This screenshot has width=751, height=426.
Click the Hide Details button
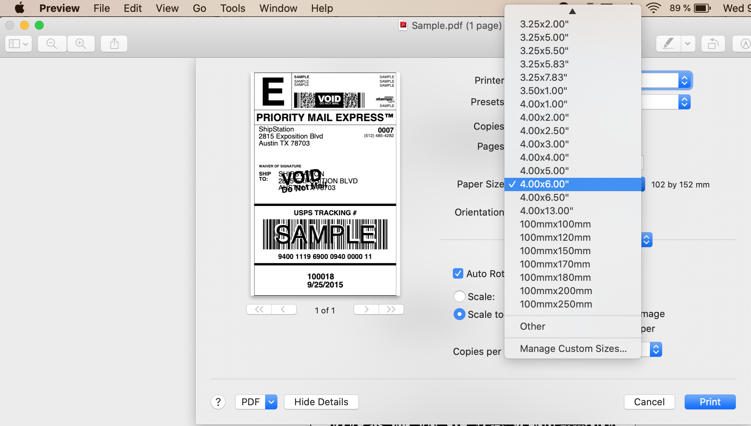point(321,402)
